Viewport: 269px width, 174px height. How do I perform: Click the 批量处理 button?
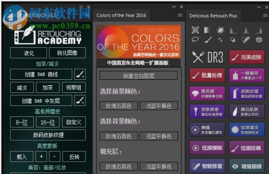207,75
